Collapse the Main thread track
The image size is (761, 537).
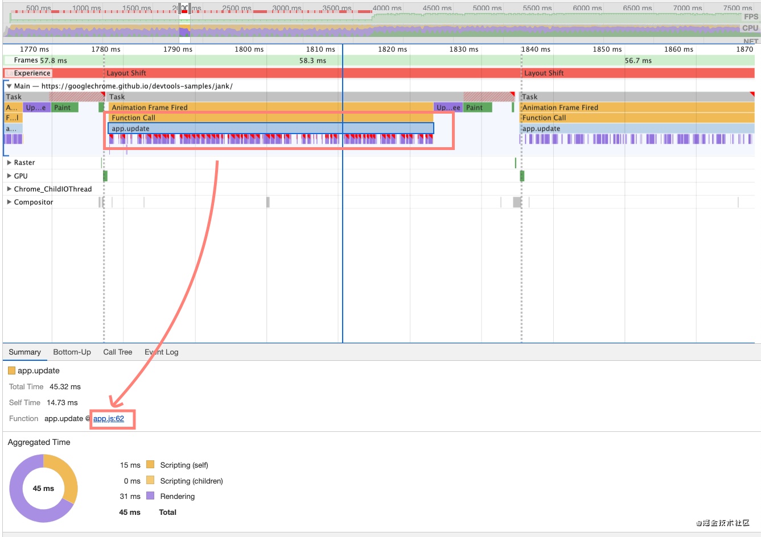[9, 86]
